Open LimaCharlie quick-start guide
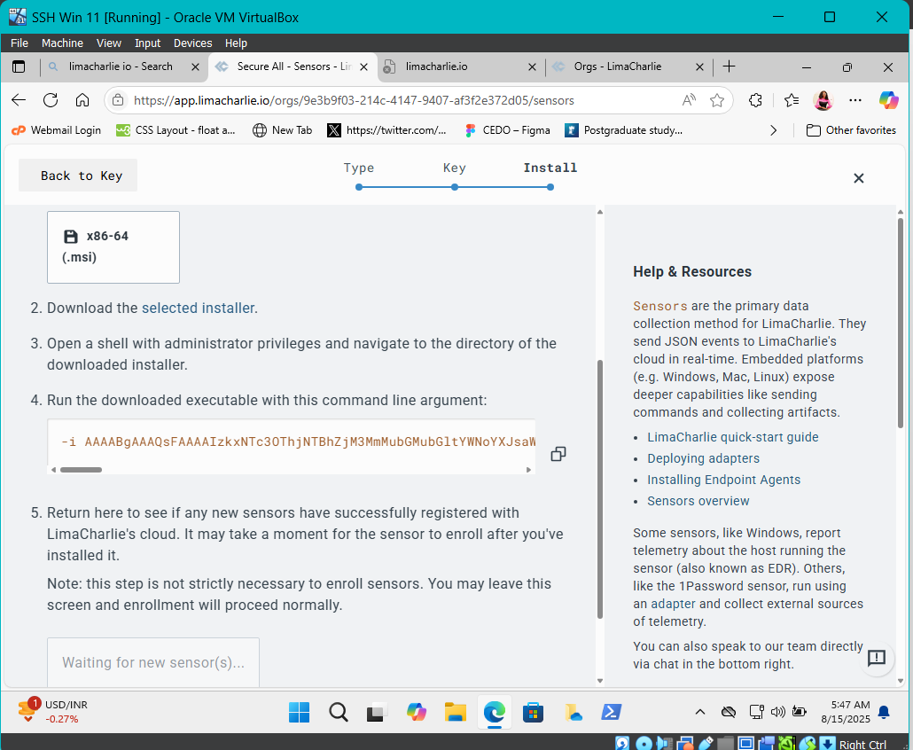 [732, 437]
